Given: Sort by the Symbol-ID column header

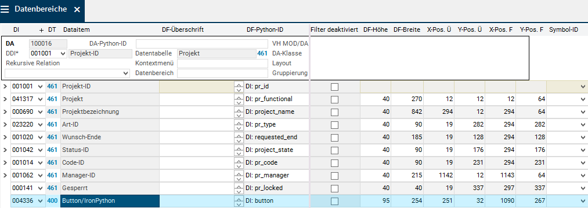Looking at the screenshot, I should click(x=564, y=29).
